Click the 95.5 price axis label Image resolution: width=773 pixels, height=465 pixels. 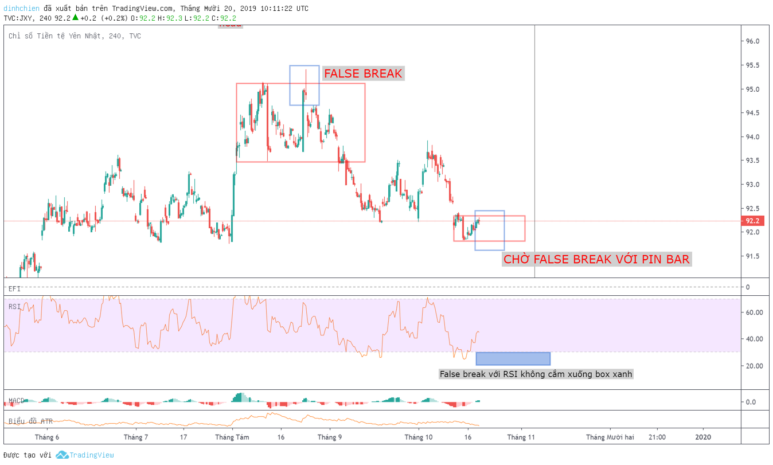point(752,65)
